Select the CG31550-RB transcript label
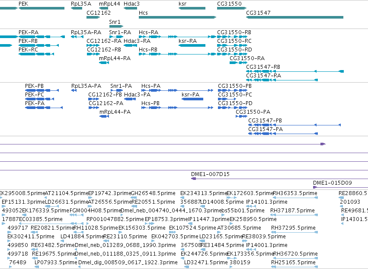The image size is (368, 269). click(234, 32)
